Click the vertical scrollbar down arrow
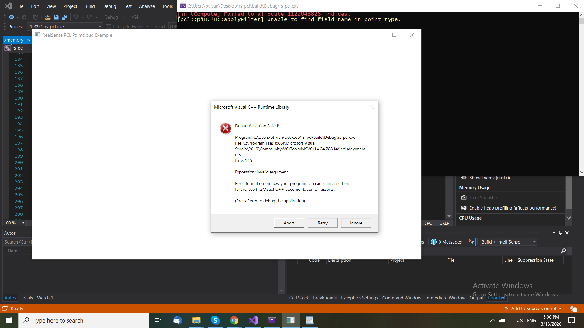The image size is (584, 328). (581, 173)
